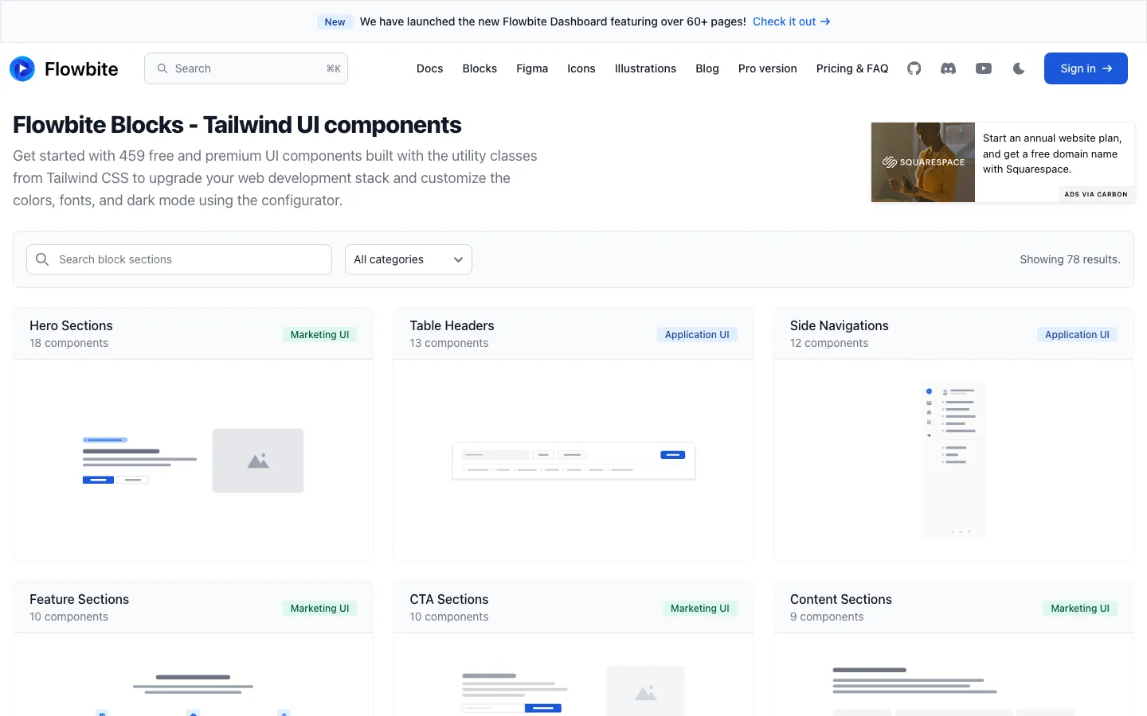Click the Application UI badge on Side Navigations
1147x716 pixels.
1077,335
